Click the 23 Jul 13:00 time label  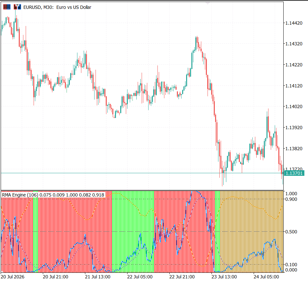tap(224, 277)
